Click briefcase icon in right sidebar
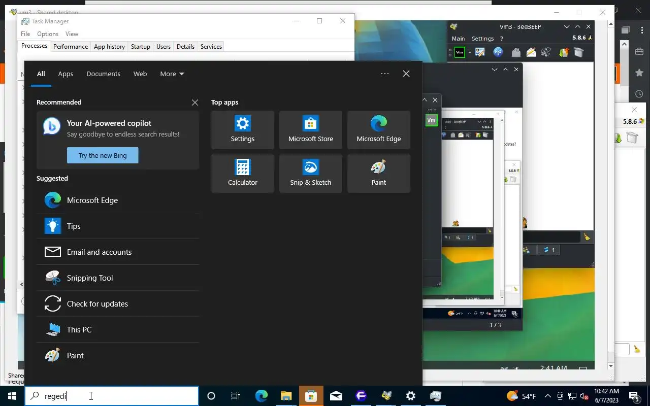This screenshot has height=406, width=650. pyautogui.click(x=639, y=51)
